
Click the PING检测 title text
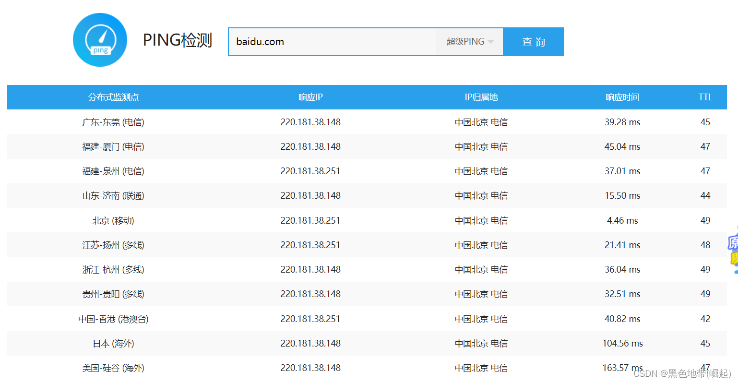point(178,40)
